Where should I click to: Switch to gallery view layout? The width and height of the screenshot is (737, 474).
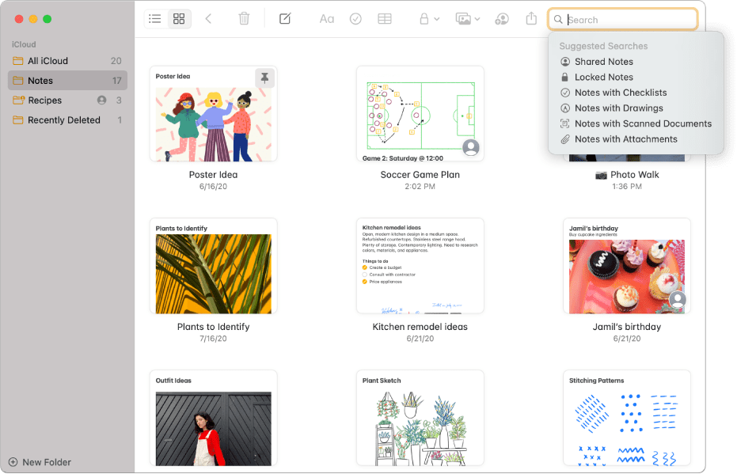(x=179, y=18)
